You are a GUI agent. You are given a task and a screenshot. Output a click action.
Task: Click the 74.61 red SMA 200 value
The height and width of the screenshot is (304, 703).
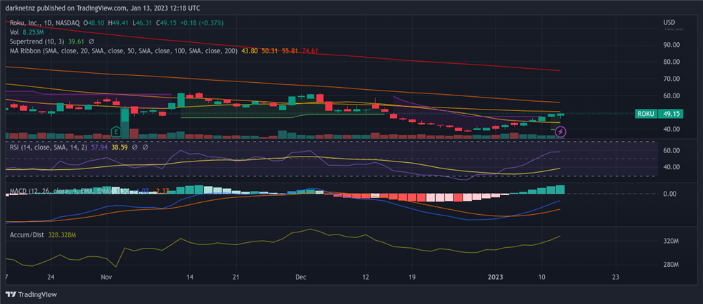point(310,51)
